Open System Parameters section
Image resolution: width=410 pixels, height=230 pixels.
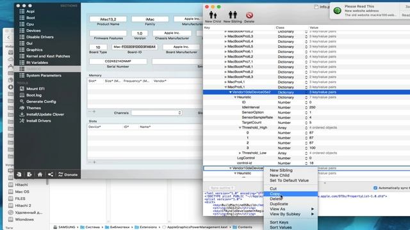tap(44, 75)
